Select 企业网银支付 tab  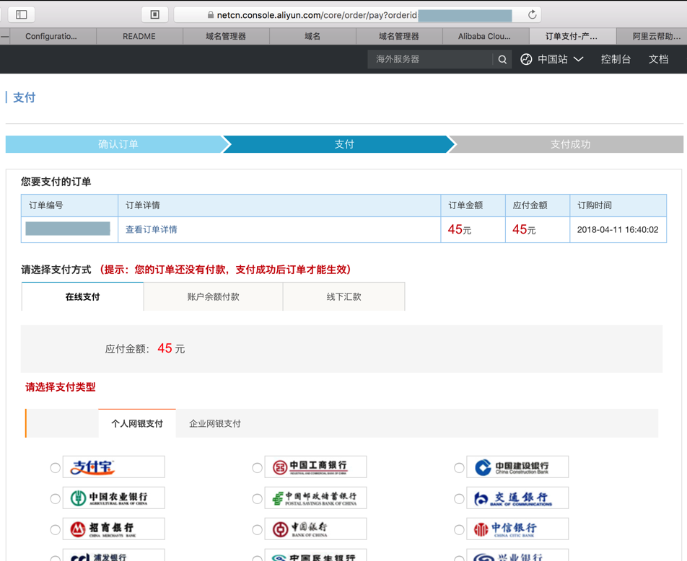pos(215,423)
